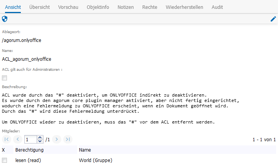Click the '1 - 1 von 1' paging text
Screen dimensions: 278x167
264,140
